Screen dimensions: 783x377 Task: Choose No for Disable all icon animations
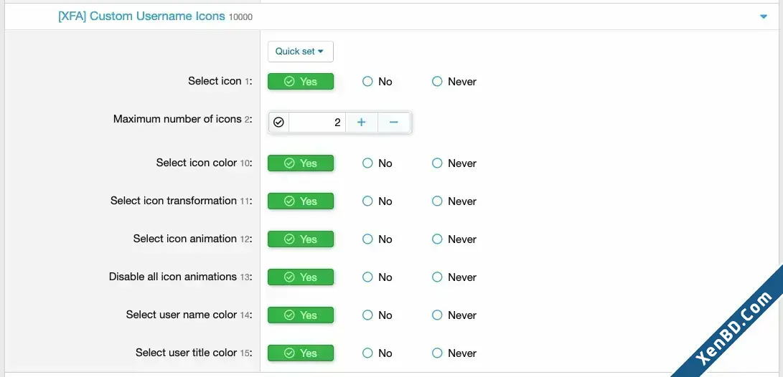point(378,277)
